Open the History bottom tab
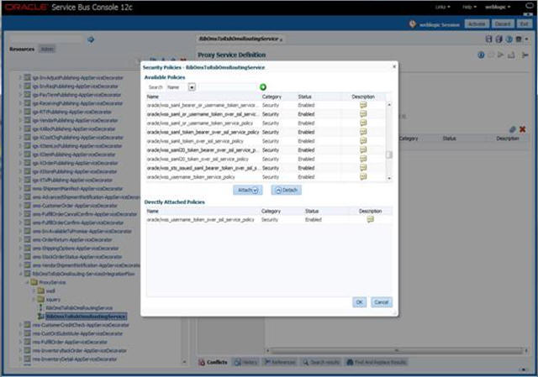Viewport: 538px width, 377px height. (x=245, y=362)
